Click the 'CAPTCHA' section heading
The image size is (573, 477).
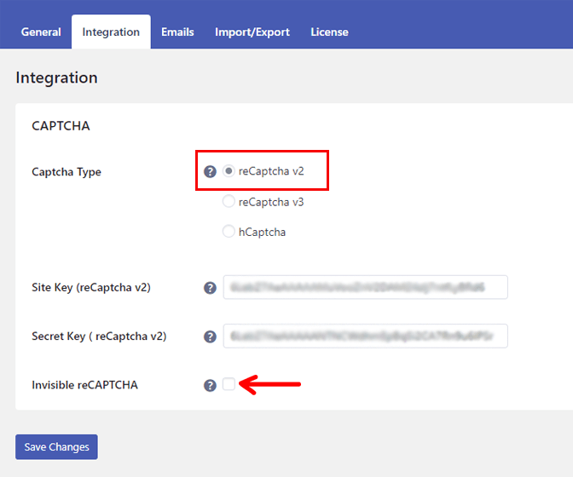61,126
